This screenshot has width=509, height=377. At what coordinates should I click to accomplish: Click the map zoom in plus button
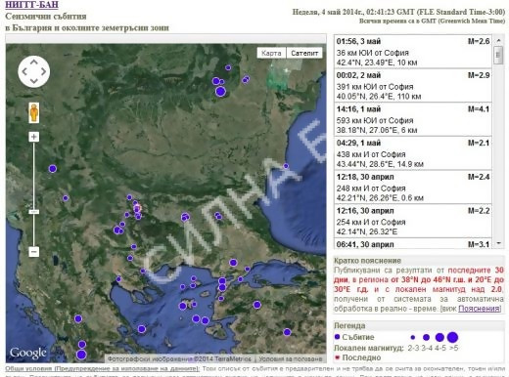click(34, 137)
